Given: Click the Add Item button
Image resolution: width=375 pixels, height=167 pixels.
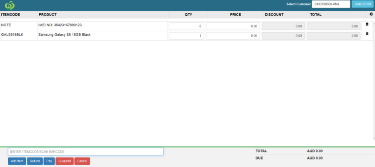Looking at the screenshot, I should pyautogui.click(x=17, y=161).
